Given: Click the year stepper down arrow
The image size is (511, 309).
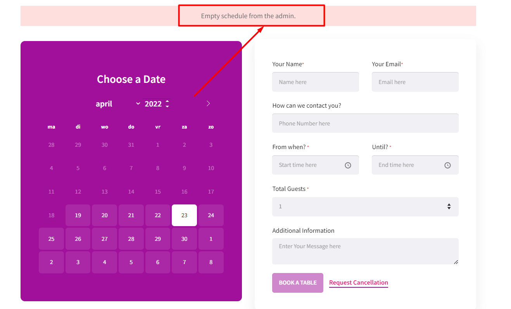Looking at the screenshot, I should click(x=167, y=106).
